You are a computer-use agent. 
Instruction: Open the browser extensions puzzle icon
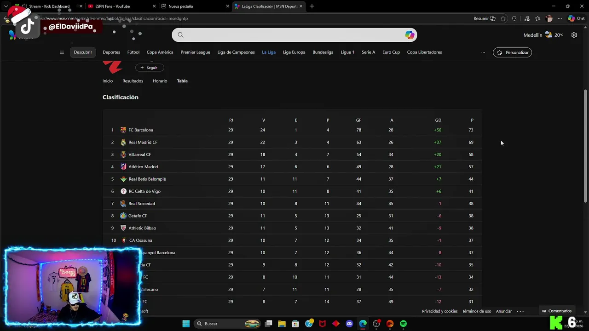point(514,18)
